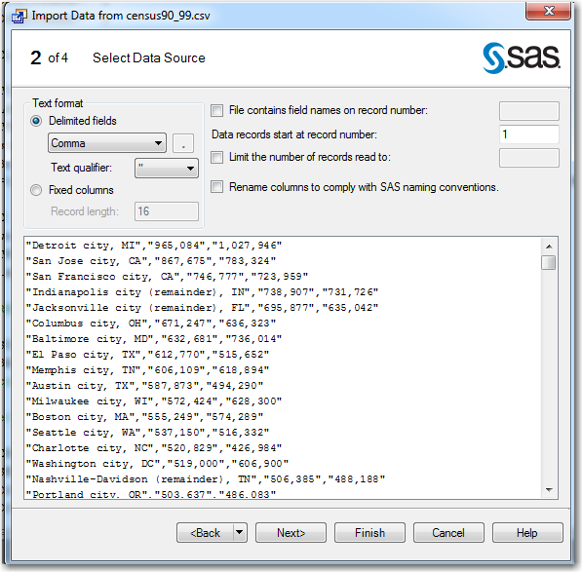Screen dimensions: 582x572
Task: Cancel the import wizard
Action: tap(448, 533)
